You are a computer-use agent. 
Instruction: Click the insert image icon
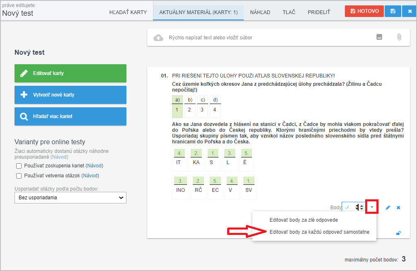(x=379, y=37)
